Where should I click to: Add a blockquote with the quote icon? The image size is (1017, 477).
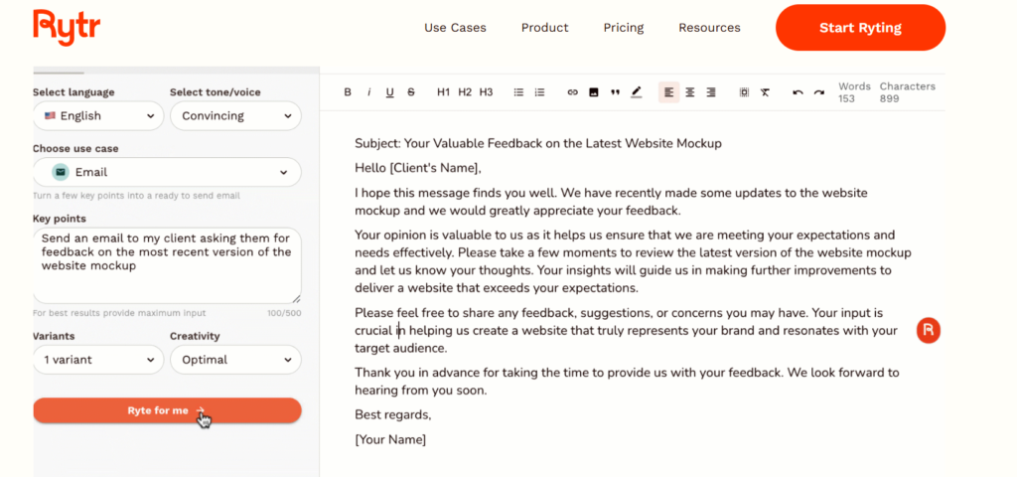tap(615, 92)
